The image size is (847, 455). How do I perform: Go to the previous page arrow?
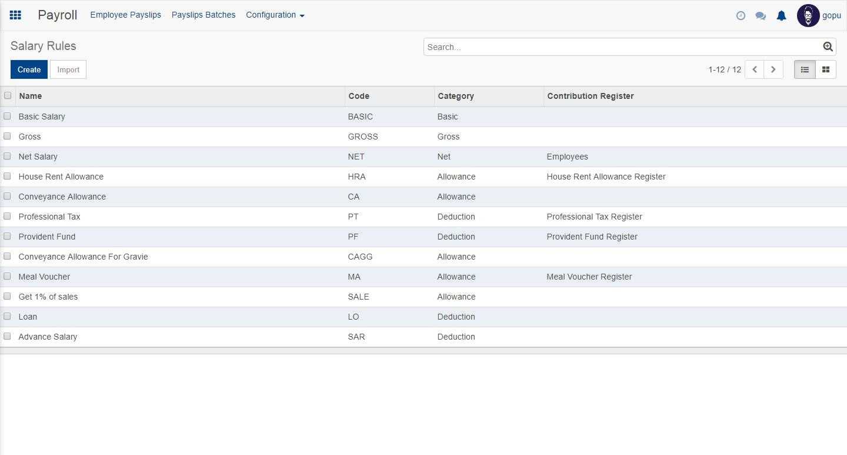[755, 69]
